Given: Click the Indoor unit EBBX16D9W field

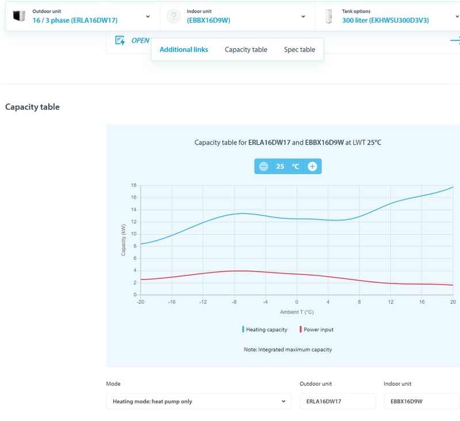Looking at the screenshot, I should (x=421, y=401).
